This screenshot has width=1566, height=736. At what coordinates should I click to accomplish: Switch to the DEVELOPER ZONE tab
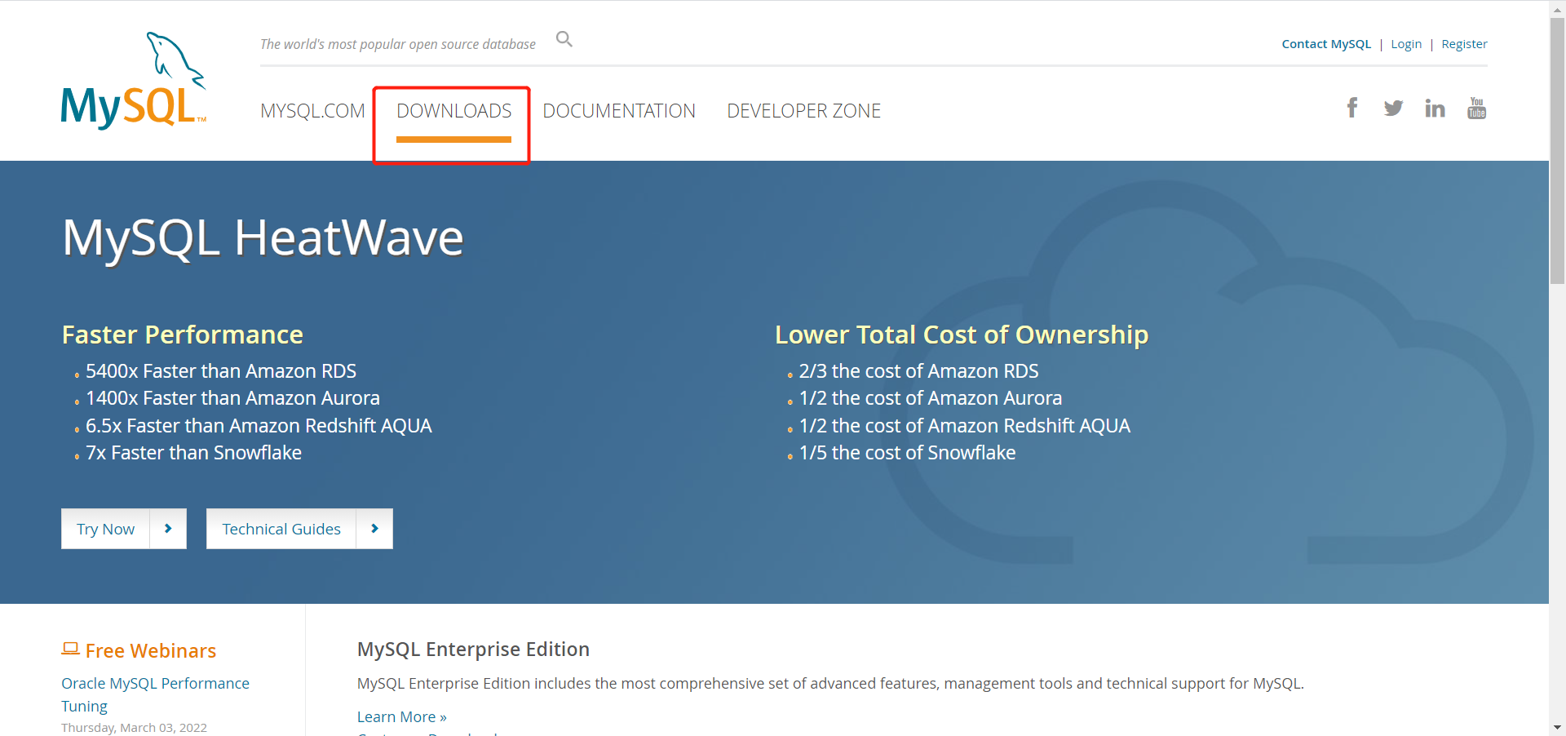coord(803,111)
